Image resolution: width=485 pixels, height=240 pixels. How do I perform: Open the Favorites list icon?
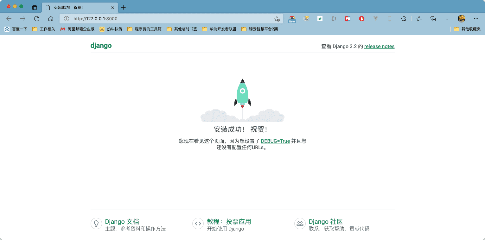pyautogui.click(x=419, y=19)
